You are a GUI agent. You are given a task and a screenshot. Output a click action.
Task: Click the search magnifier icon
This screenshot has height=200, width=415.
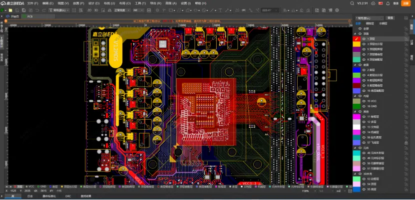tap(352, 3)
